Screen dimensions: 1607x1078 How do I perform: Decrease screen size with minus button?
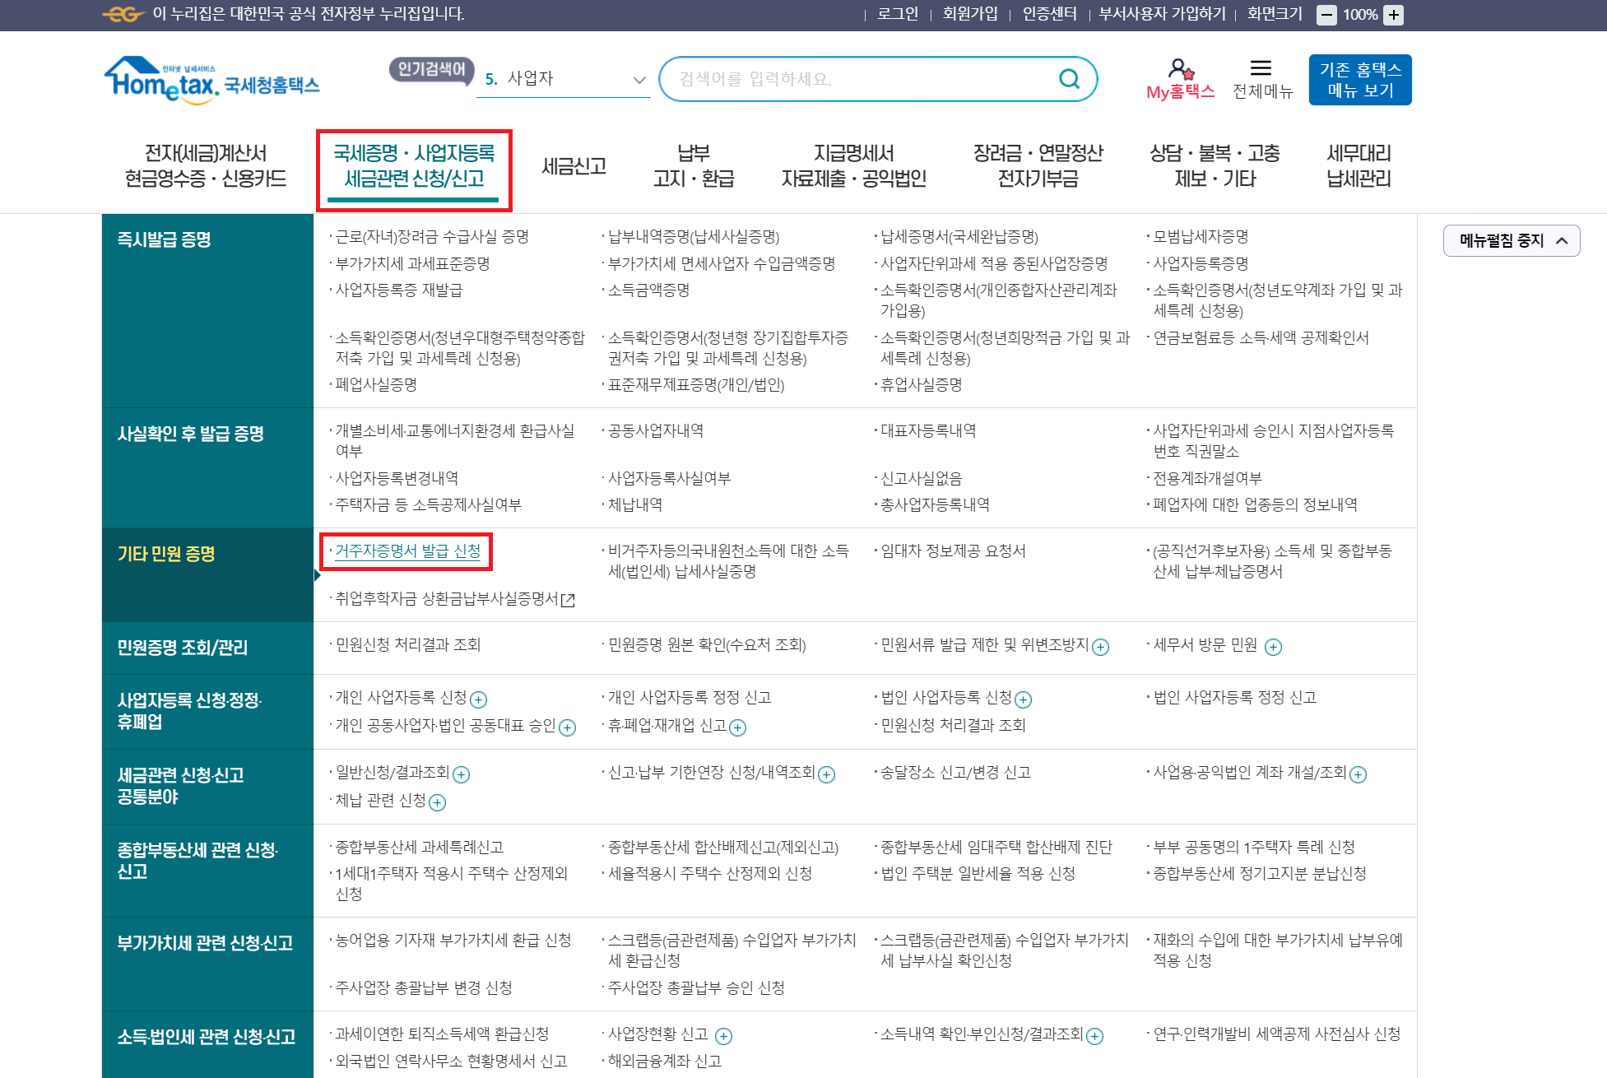point(1326,15)
